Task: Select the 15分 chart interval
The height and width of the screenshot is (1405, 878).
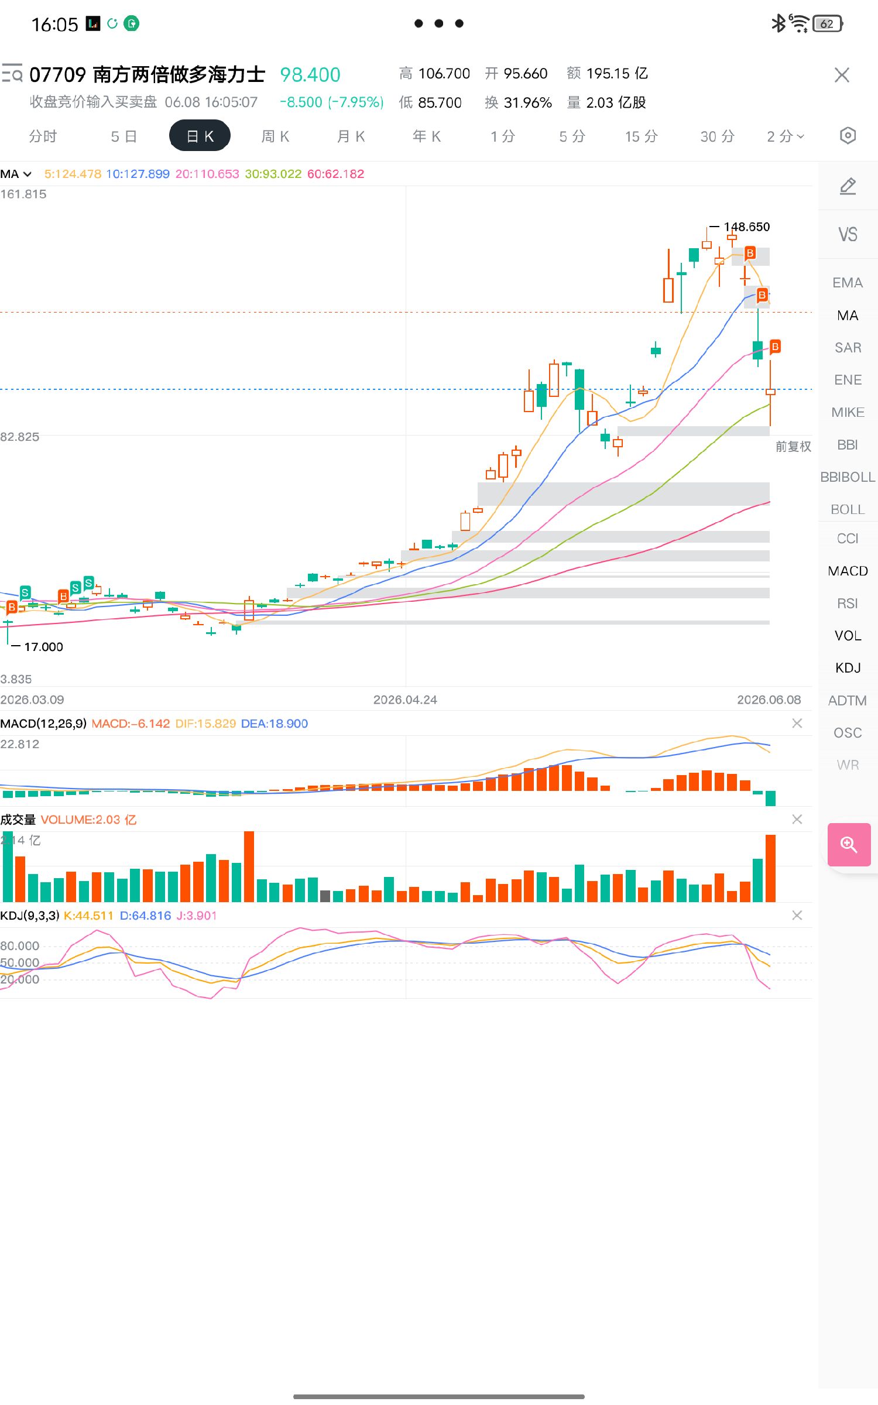Action: click(642, 136)
